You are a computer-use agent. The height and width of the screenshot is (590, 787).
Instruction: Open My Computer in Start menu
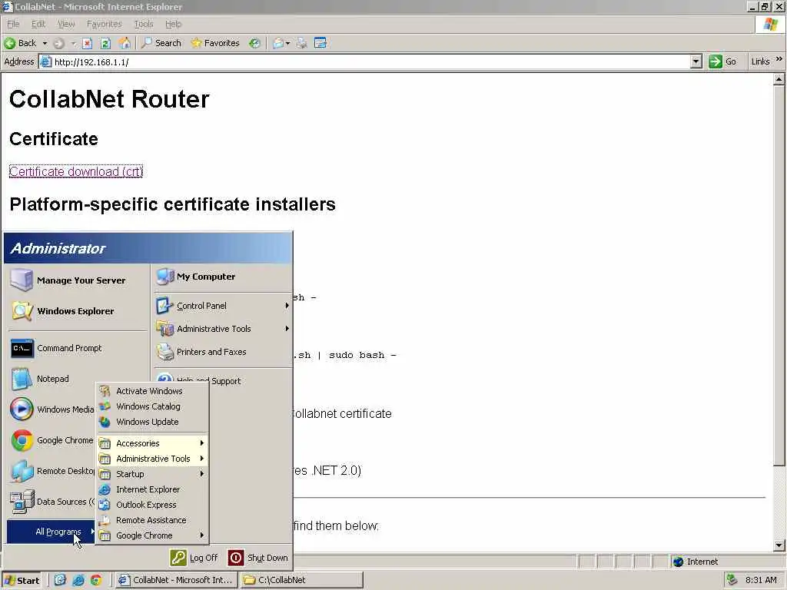(222, 277)
